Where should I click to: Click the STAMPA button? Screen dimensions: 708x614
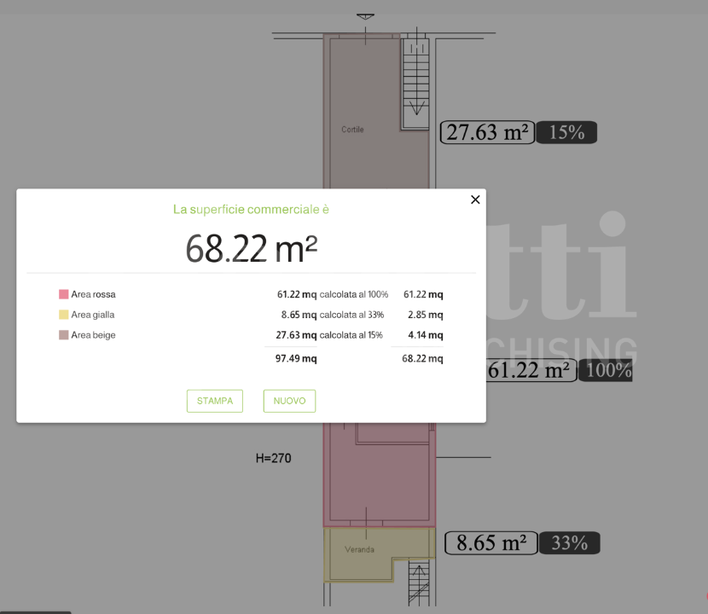(x=214, y=400)
